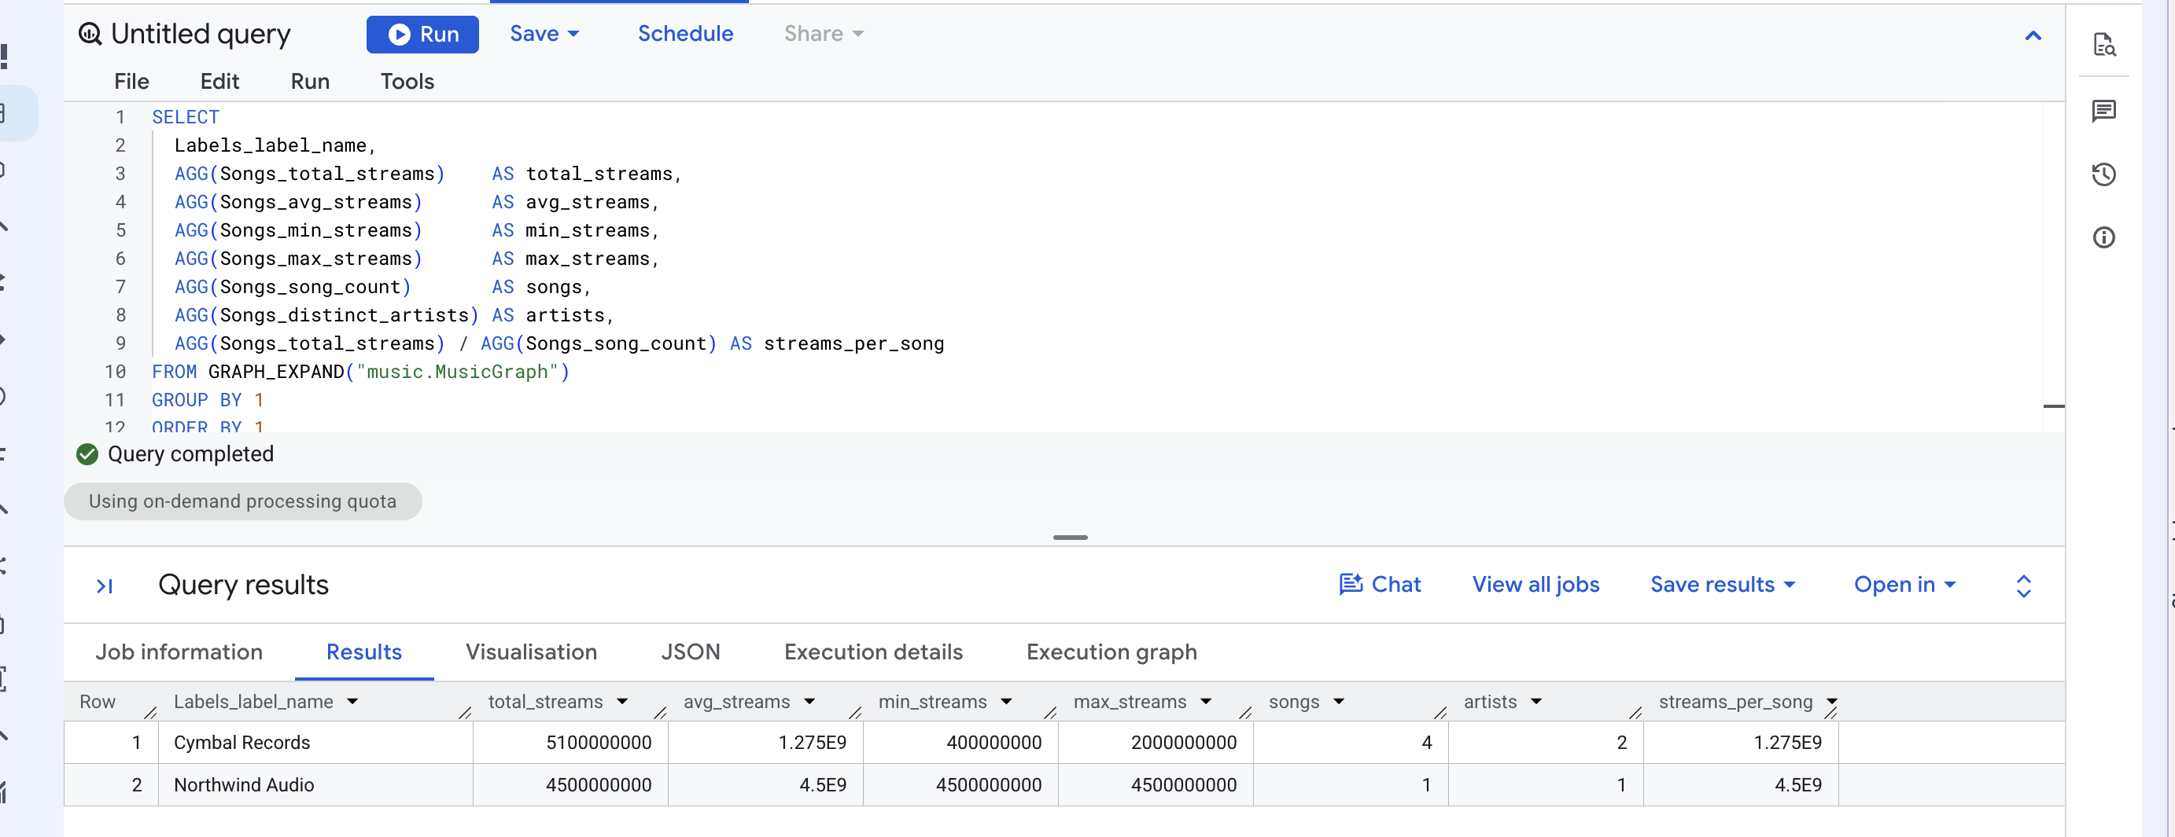Open total_streams column sort menu

(x=622, y=702)
